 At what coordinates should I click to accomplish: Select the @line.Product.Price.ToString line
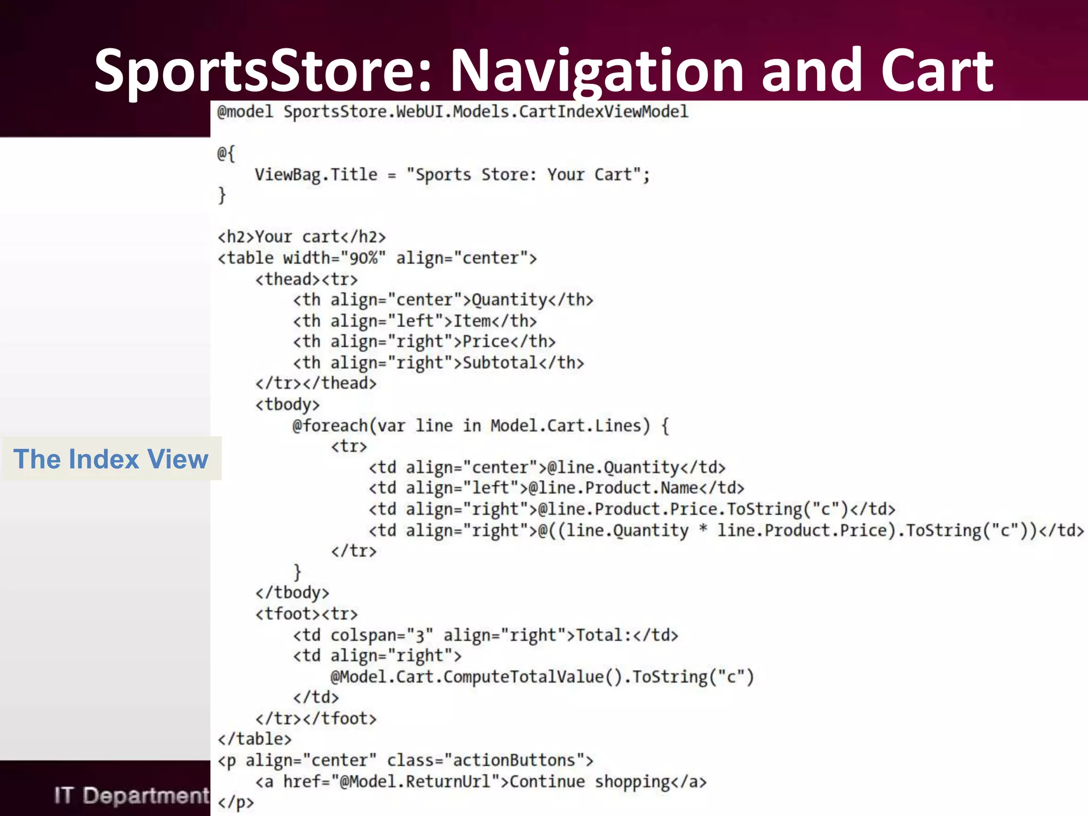click(x=632, y=509)
